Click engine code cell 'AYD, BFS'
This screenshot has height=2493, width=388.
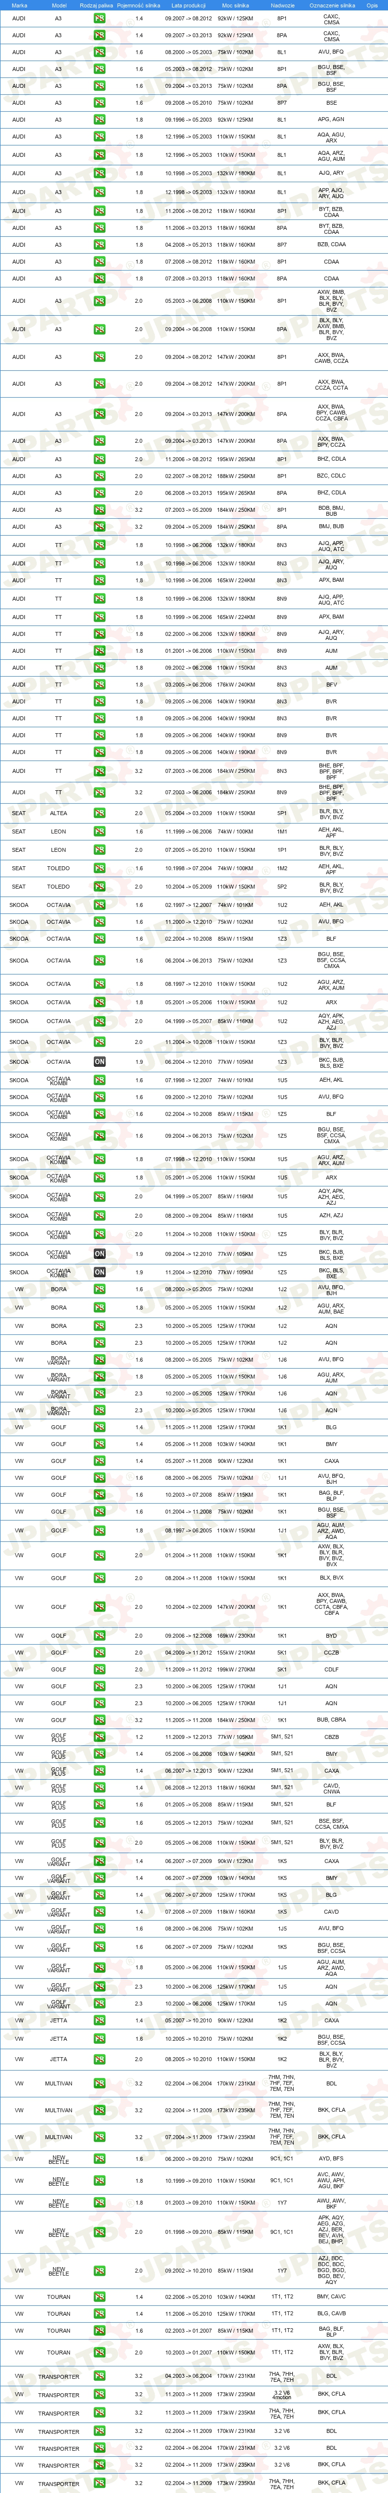coord(332,2158)
